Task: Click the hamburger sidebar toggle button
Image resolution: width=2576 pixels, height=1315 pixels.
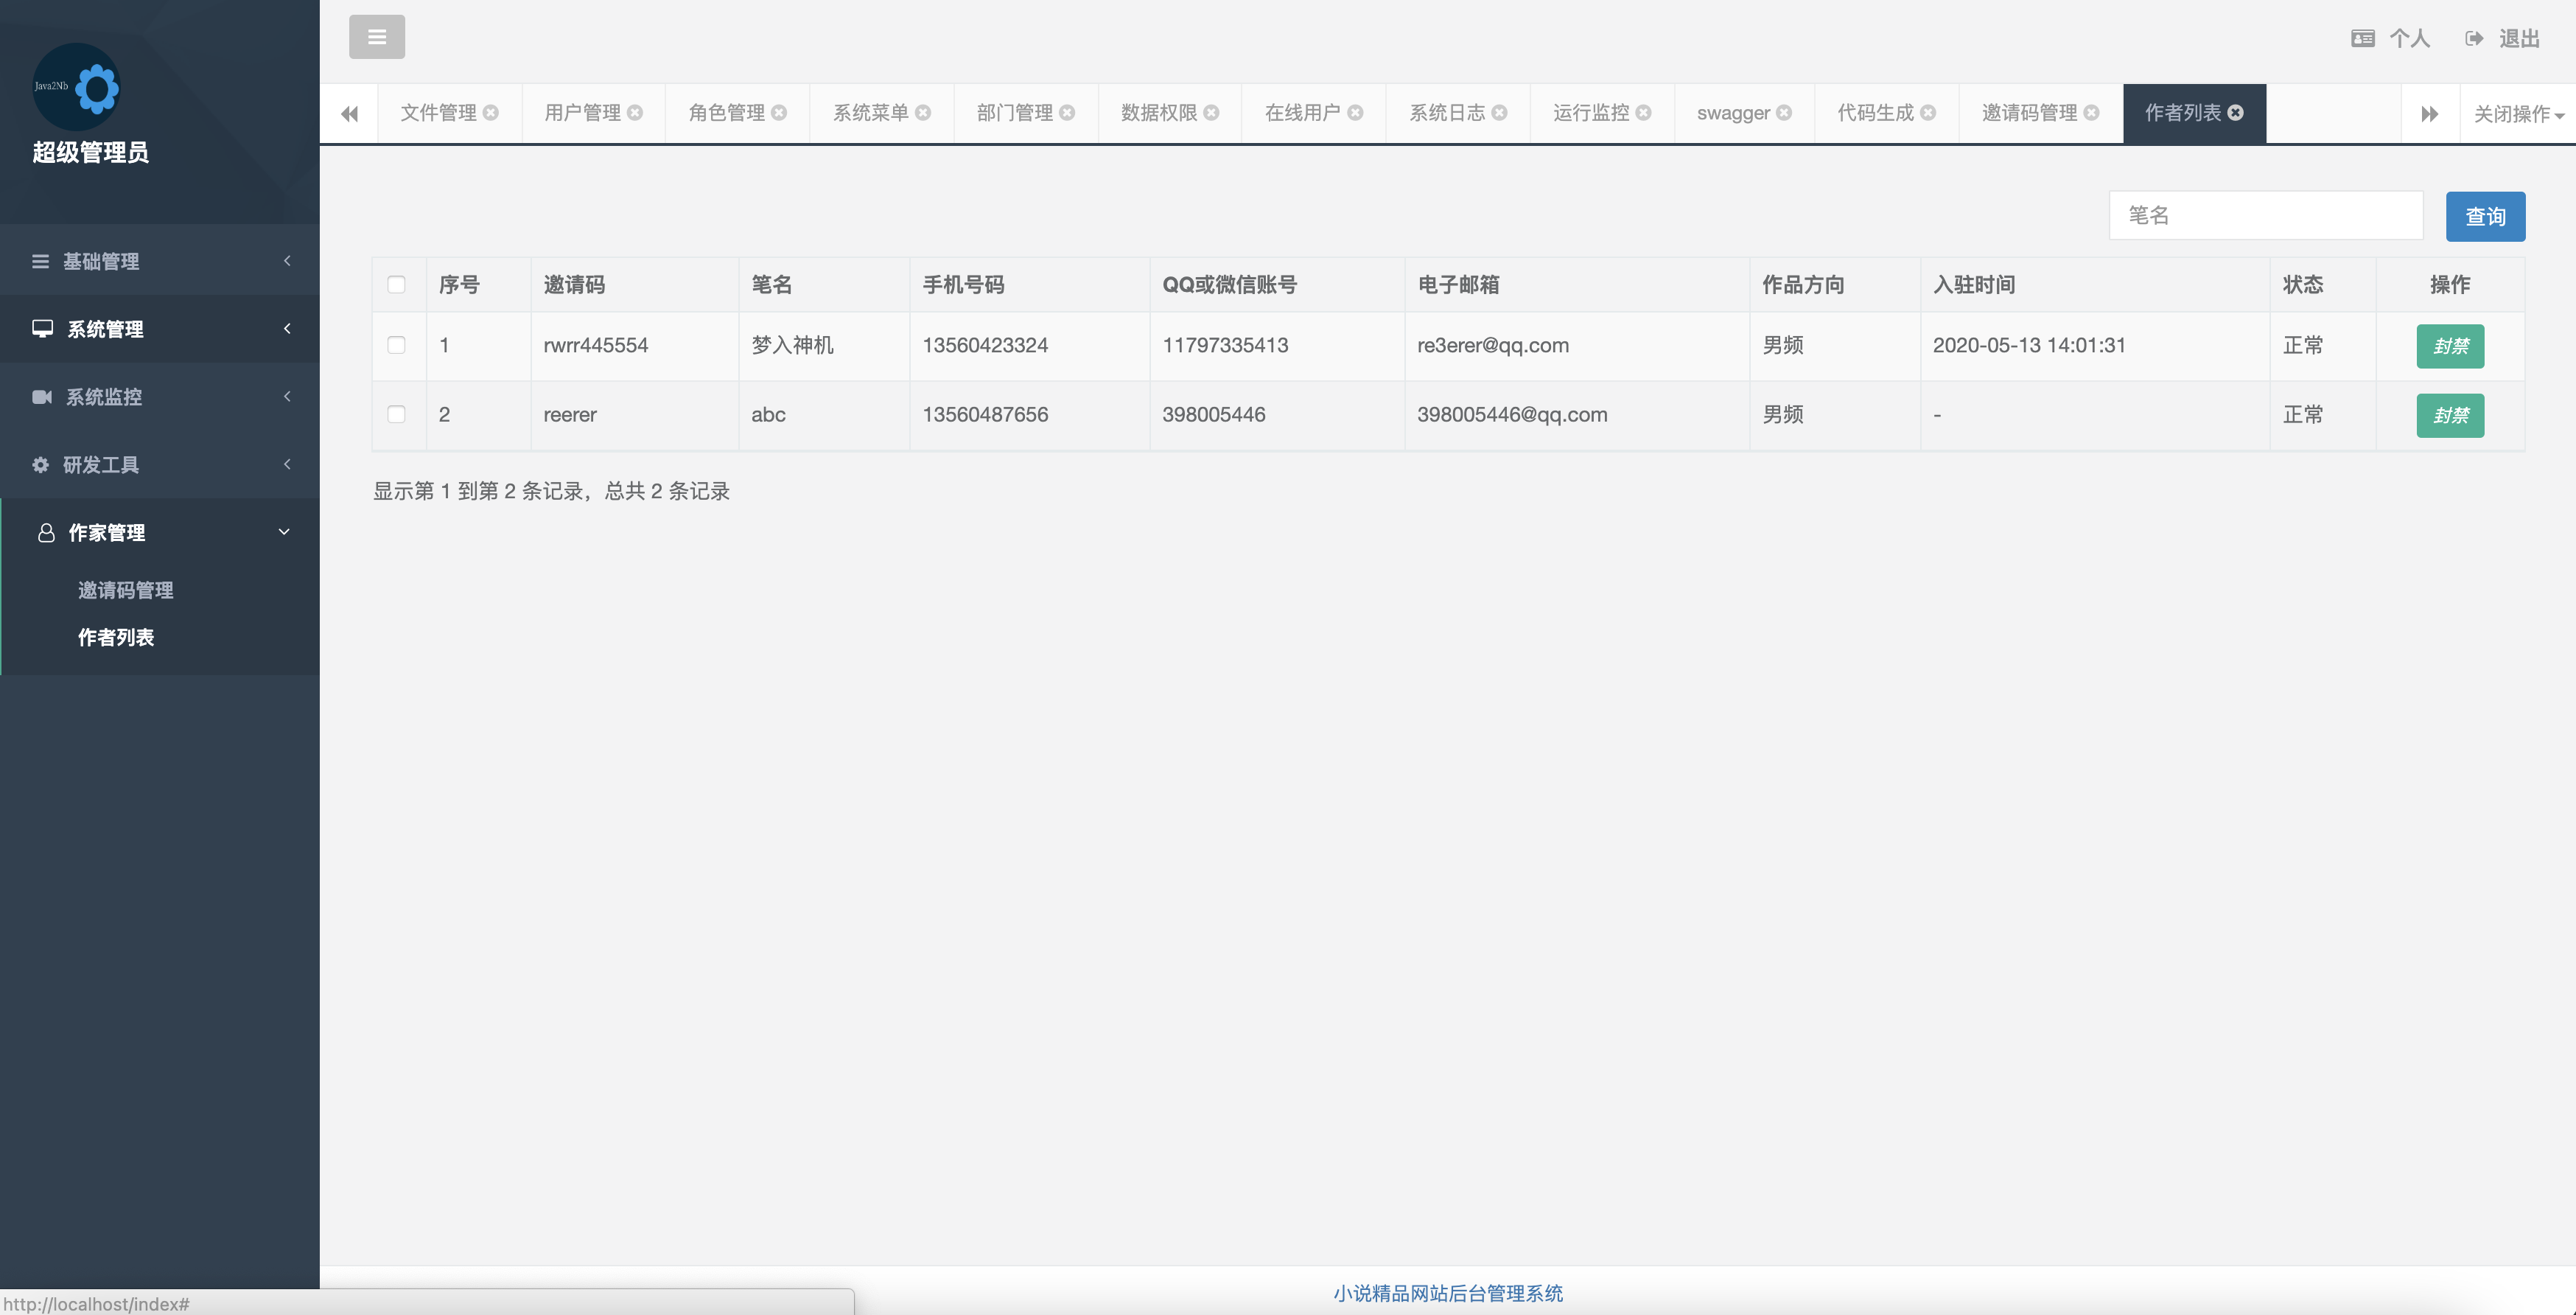Action: (x=376, y=37)
